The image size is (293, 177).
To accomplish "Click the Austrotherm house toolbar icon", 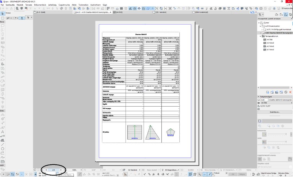I will [x=252, y=12].
